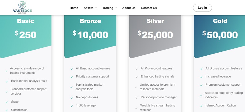245x112 pixels.
Task: Click the Vantedge Group logo
Action: [x=22, y=8]
